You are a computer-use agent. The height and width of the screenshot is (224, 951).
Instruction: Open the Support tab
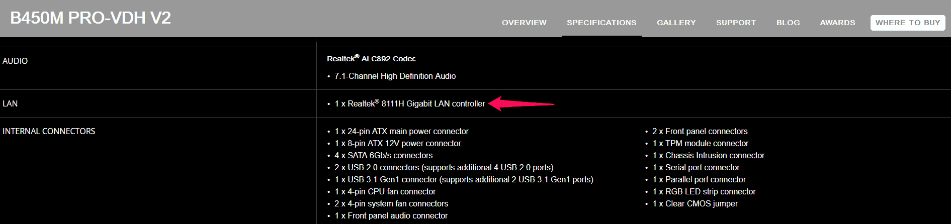(736, 23)
